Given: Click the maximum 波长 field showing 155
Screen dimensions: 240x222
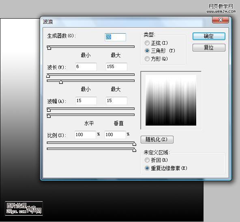Looking at the screenshot, I should pyautogui.click(x=116, y=67).
